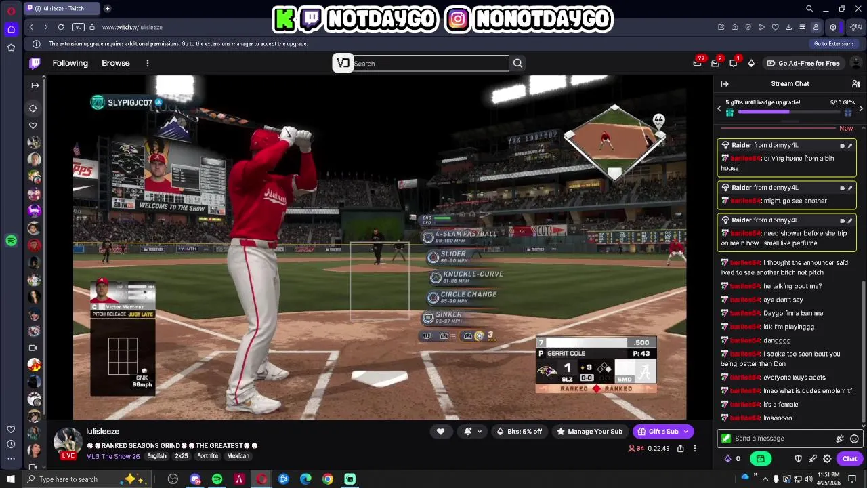Open a new browser tab

(107, 9)
